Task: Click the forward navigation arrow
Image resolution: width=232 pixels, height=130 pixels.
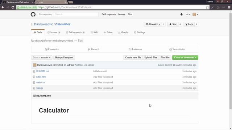Action: [8, 7]
